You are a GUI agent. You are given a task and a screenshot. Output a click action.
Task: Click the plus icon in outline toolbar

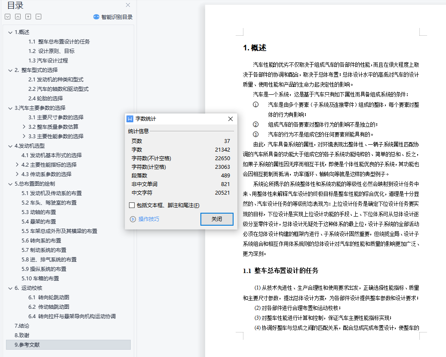(28, 17)
